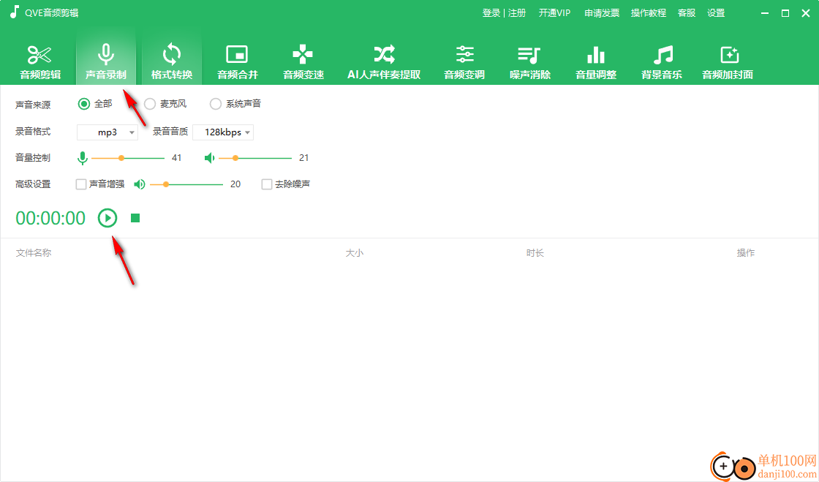Open the 噪声消除 noise removal tool
The height and width of the screenshot is (482, 819).
[530, 62]
